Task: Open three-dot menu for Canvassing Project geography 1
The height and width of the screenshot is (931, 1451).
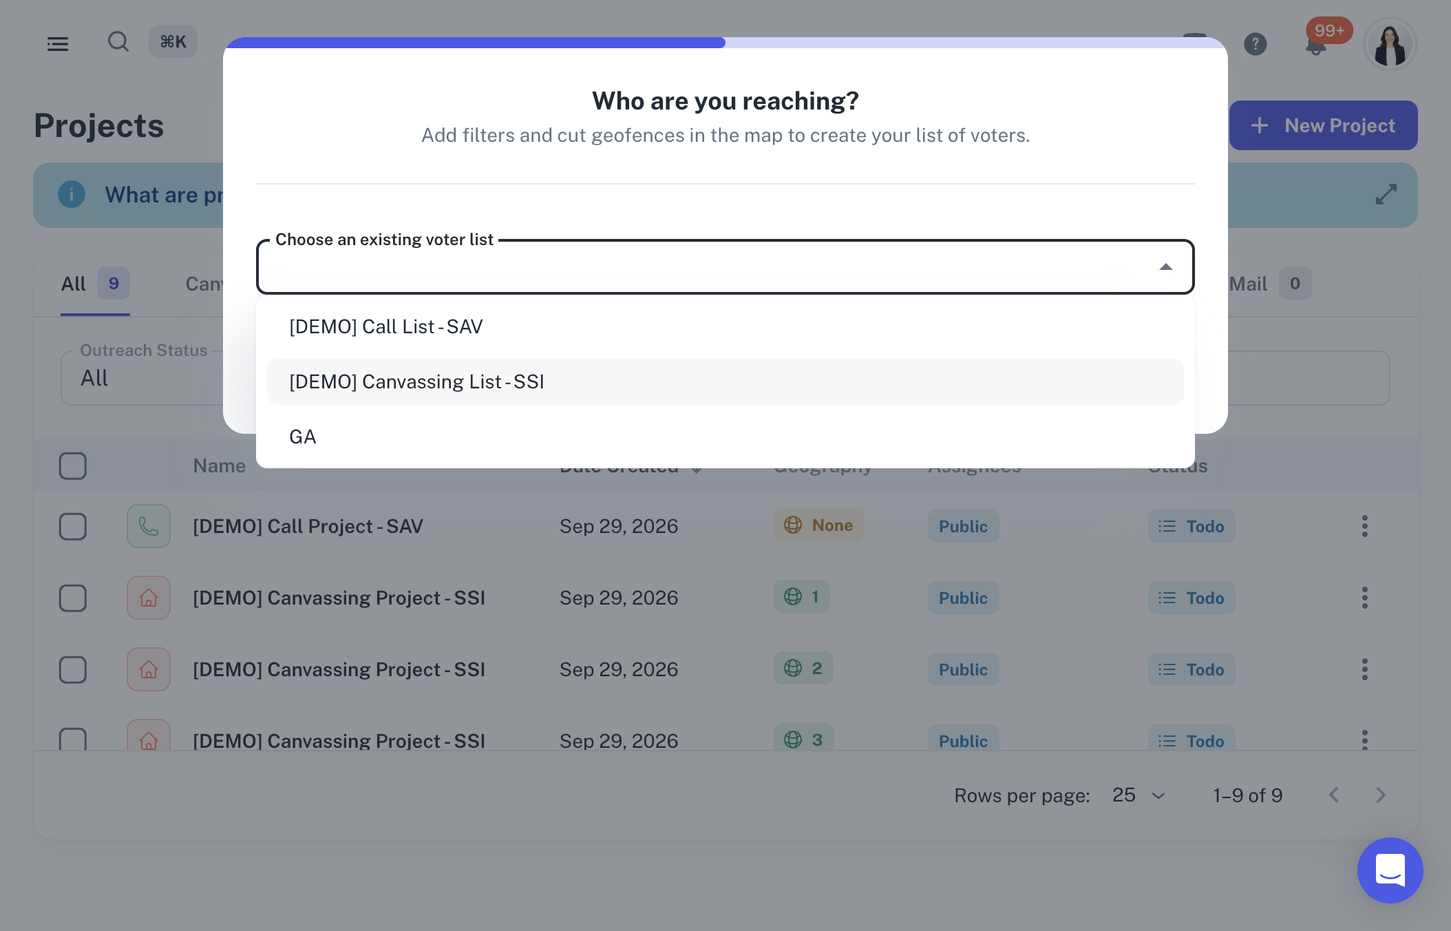Action: point(1364,598)
